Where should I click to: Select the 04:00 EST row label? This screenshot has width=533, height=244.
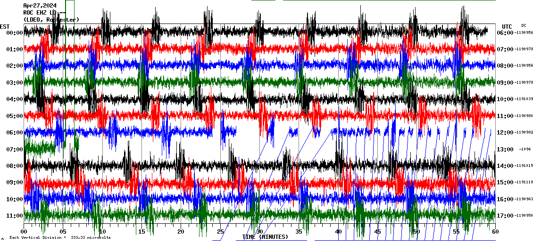pos(15,99)
